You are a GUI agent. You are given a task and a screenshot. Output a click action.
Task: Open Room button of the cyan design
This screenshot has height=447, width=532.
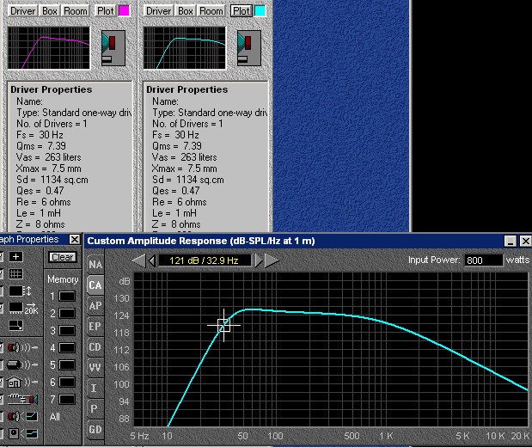[211, 11]
